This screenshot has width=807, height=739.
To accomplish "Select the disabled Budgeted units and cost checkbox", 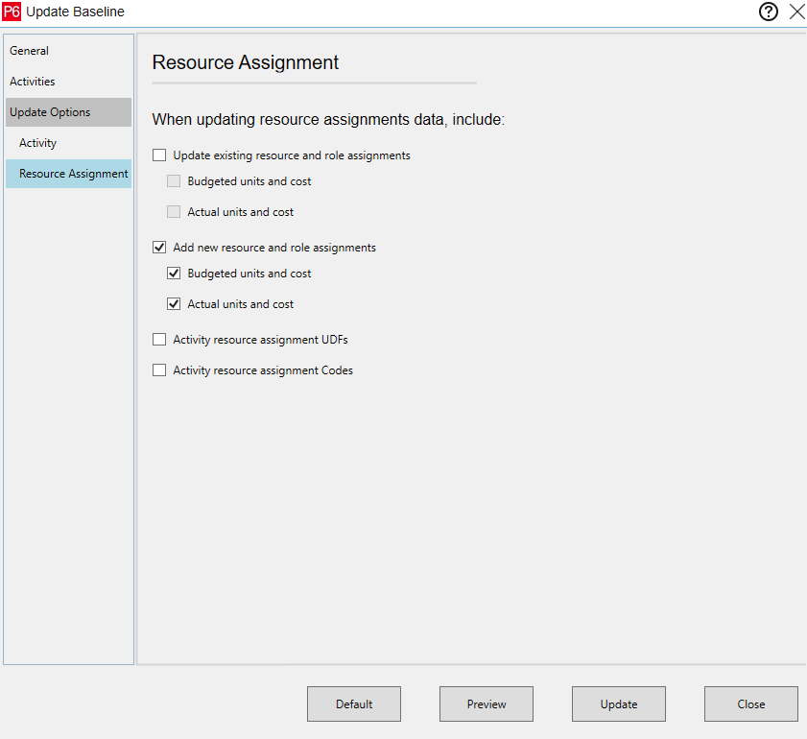I will pos(174,180).
